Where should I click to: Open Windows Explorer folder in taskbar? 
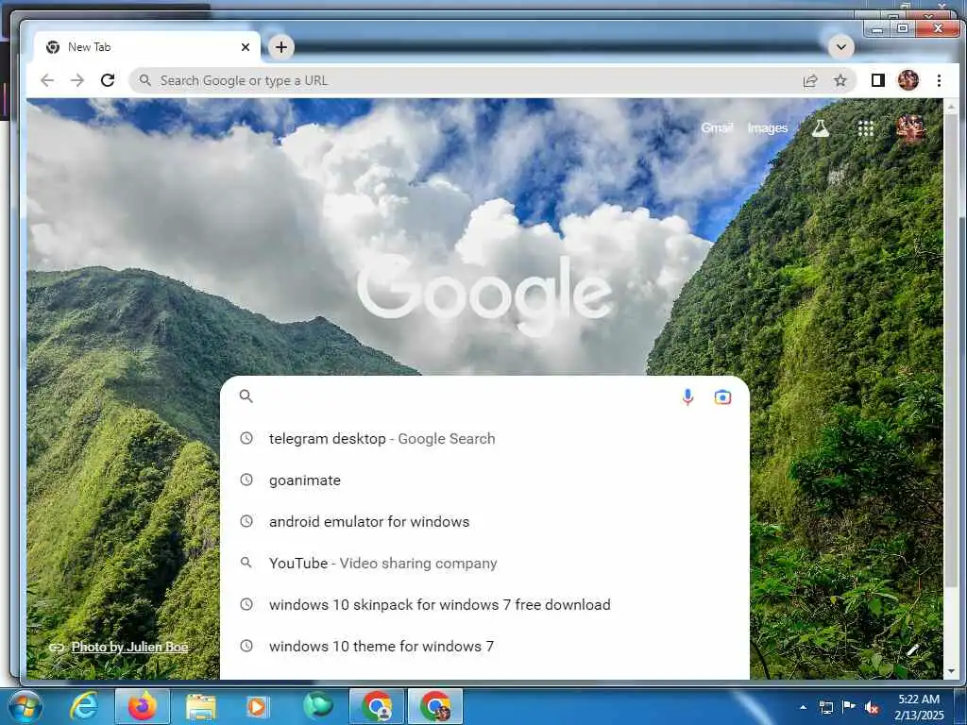[x=201, y=707]
